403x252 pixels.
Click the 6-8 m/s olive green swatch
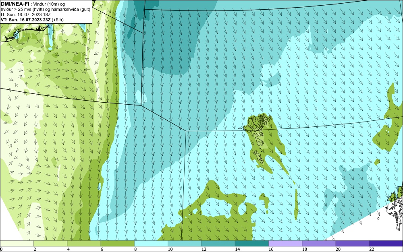click(117, 243)
